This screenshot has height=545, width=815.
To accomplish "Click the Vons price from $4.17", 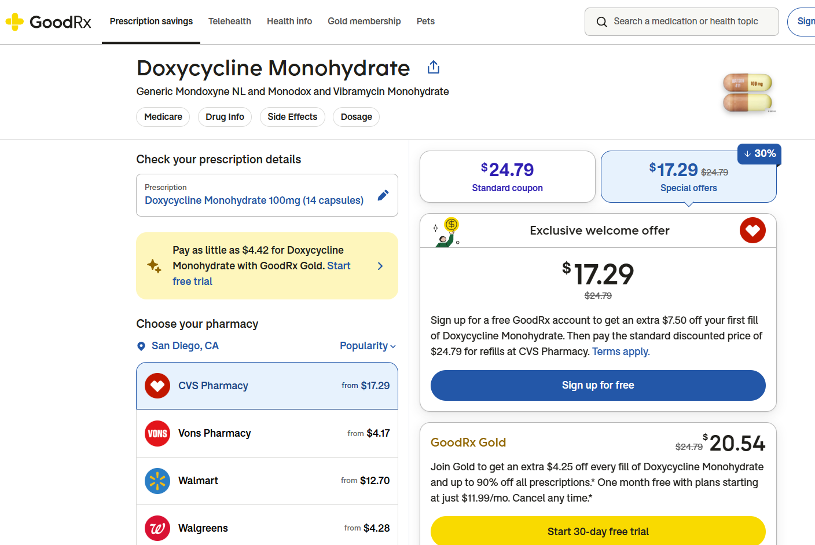I will tap(369, 433).
